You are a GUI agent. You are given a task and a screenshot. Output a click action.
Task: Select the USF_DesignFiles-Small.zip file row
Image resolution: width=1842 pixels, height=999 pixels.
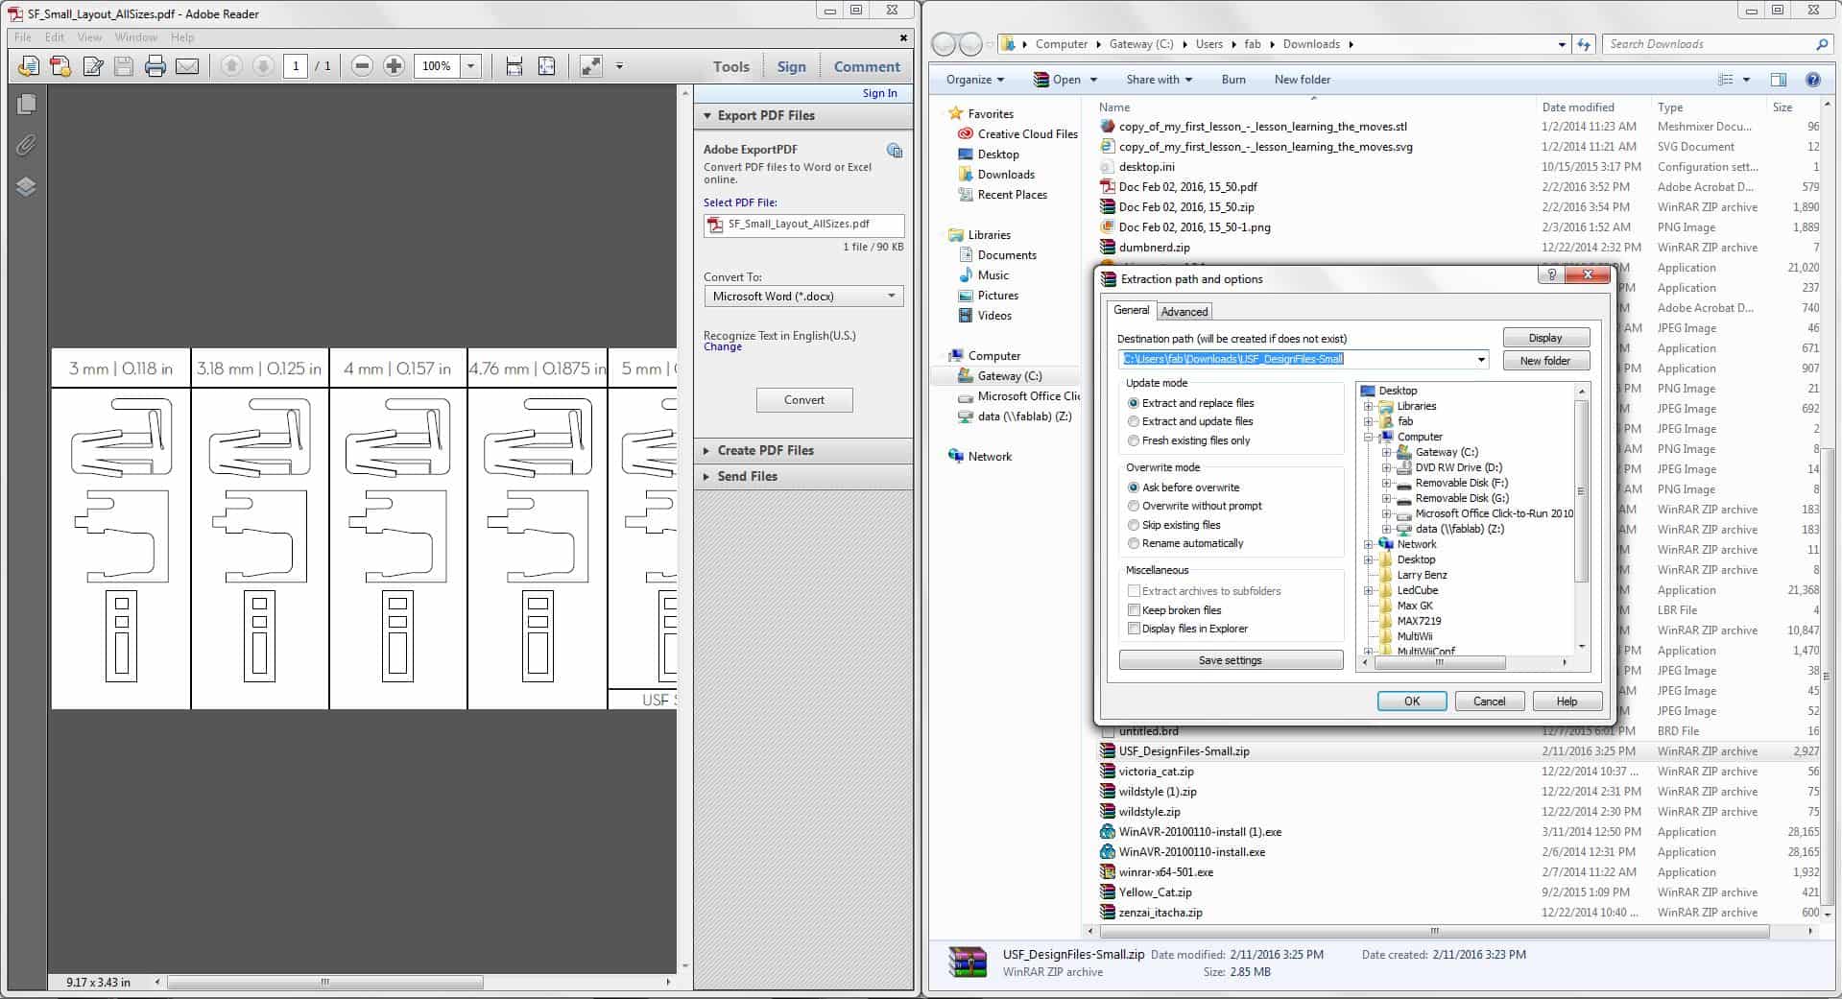click(1459, 751)
